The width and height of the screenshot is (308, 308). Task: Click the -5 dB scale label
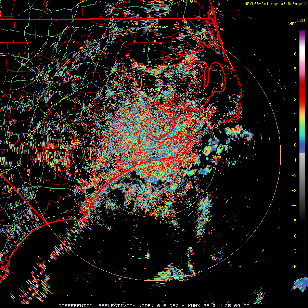[294, 221]
